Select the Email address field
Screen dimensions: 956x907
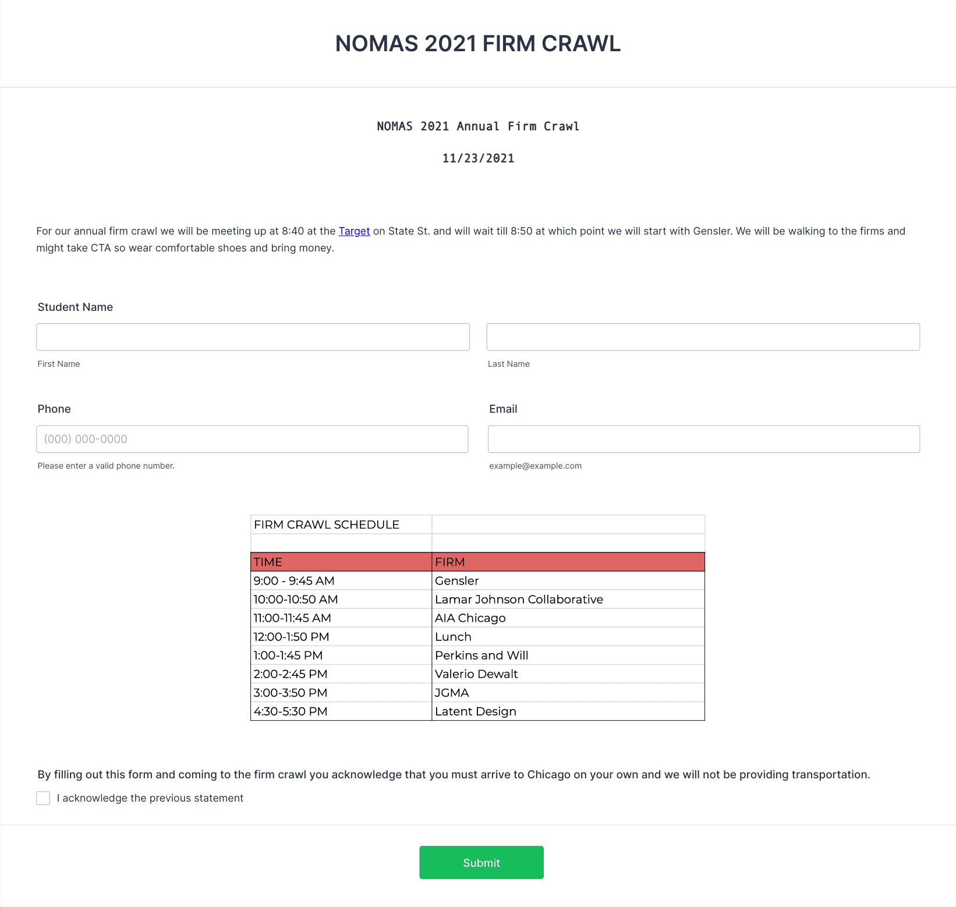click(704, 439)
